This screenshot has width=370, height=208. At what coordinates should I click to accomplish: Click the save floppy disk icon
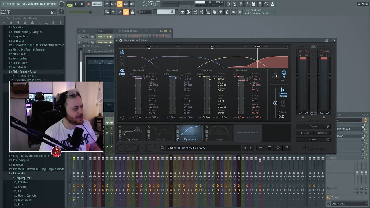(x=254, y=4)
